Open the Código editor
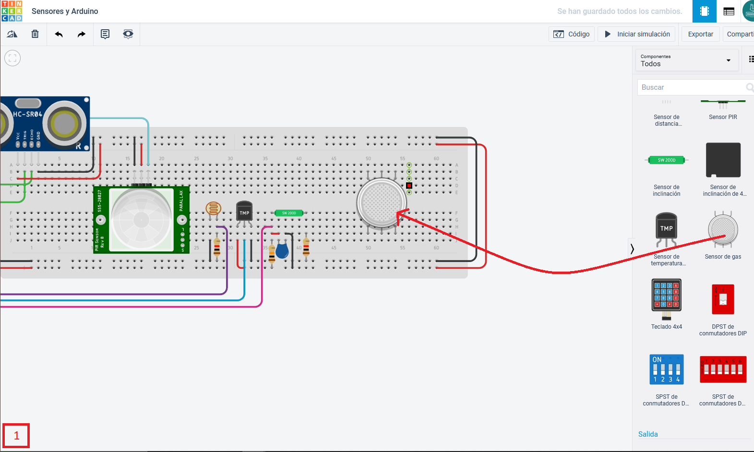Image resolution: width=754 pixels, height=452 pixels. (x=572, y=34)
